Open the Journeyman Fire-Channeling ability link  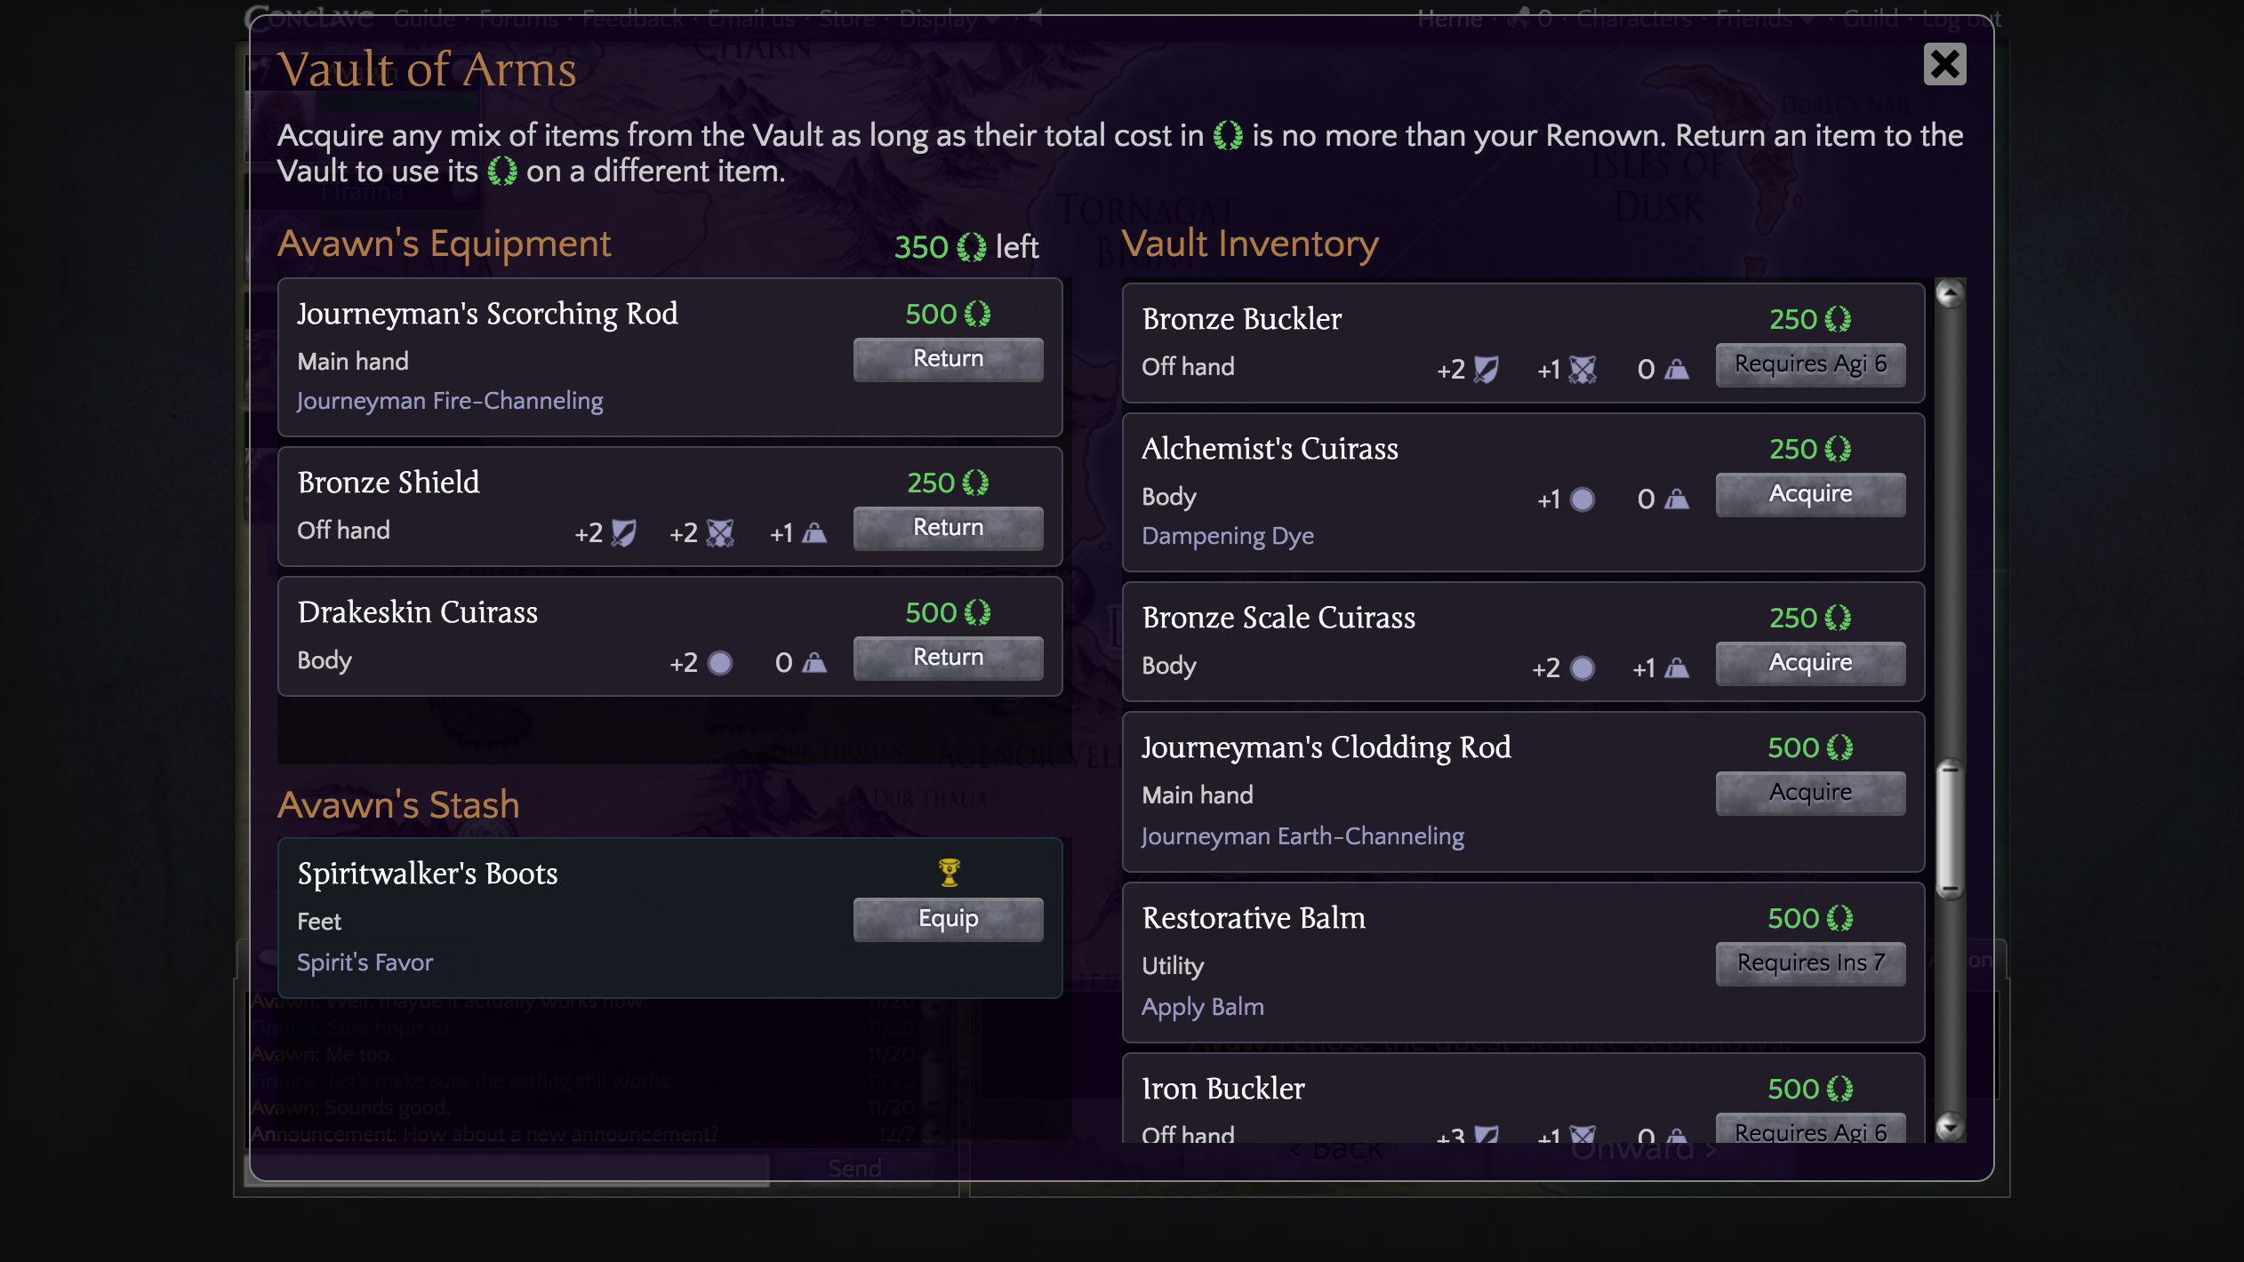click(449, 401)
